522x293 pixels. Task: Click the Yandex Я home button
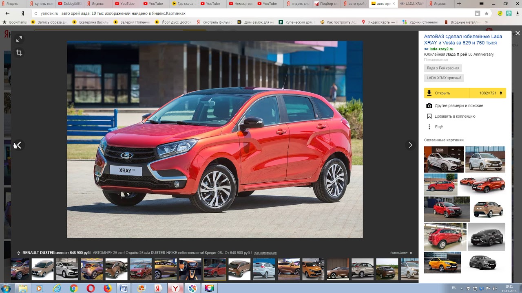coord(23,13)
